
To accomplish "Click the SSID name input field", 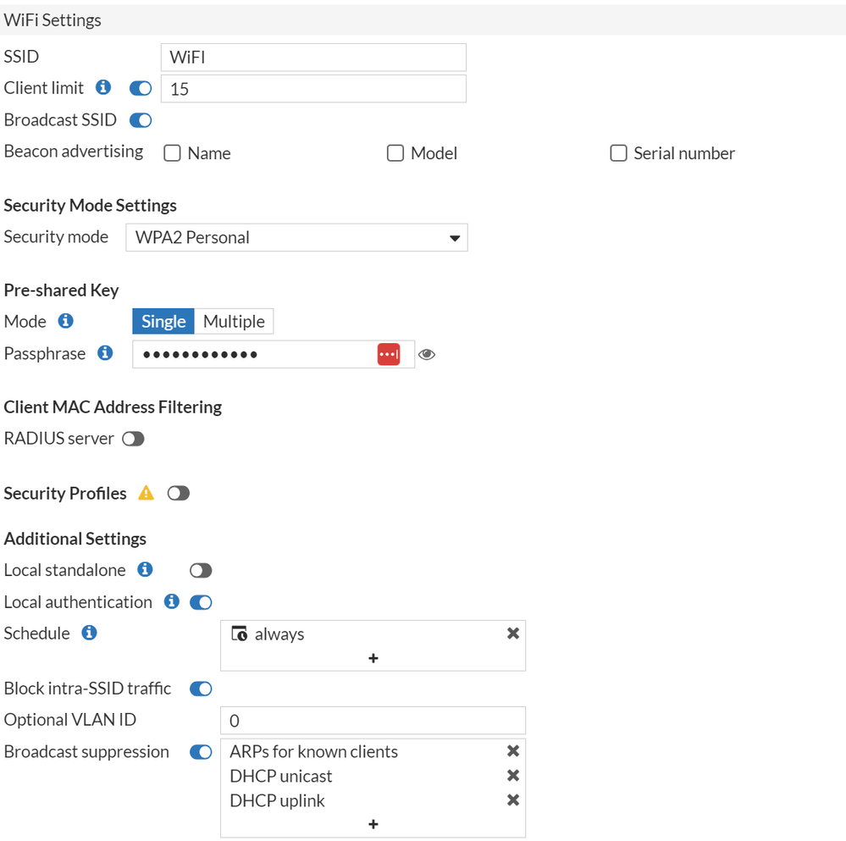I will coord(313,58).
